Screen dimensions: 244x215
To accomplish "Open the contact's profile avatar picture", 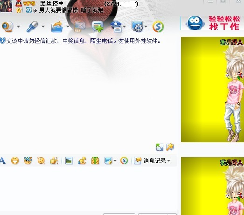I will (x=6, y=6).
